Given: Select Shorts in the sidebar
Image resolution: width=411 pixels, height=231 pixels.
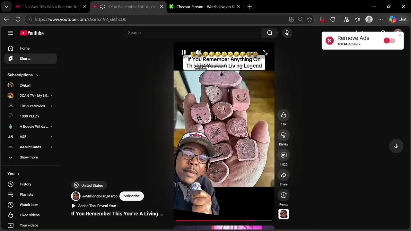Looking at the screenshot, I should click(x=31, y=59).
